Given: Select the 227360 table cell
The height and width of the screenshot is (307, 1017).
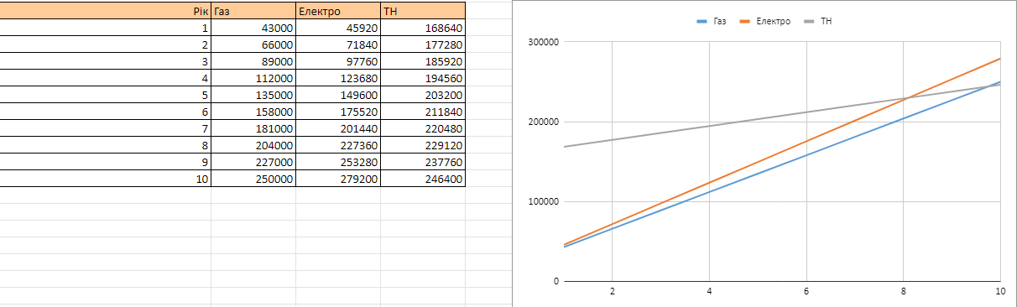Looking at the screenshot, I should pos(338,145).
